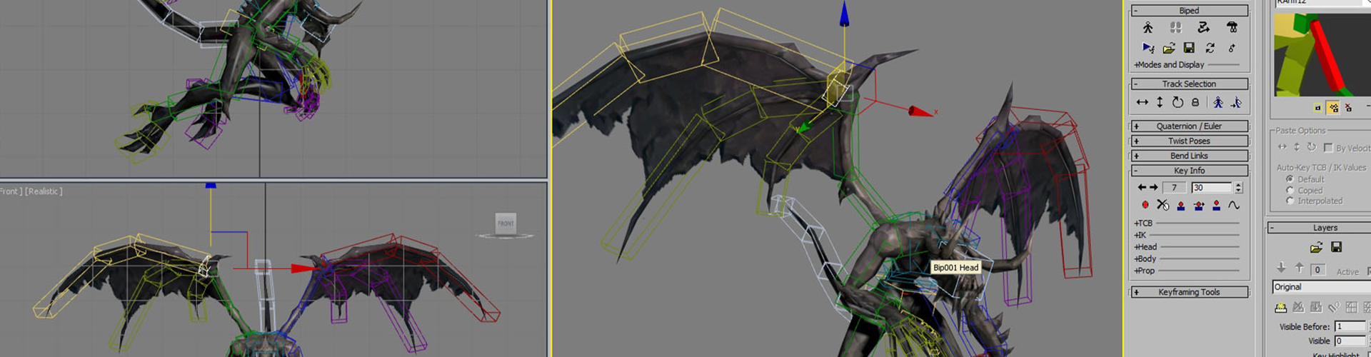Click the Load Layers folder icon
Image resolution: width=1371 pixels, height=357 pixels.
[1317, 248]
